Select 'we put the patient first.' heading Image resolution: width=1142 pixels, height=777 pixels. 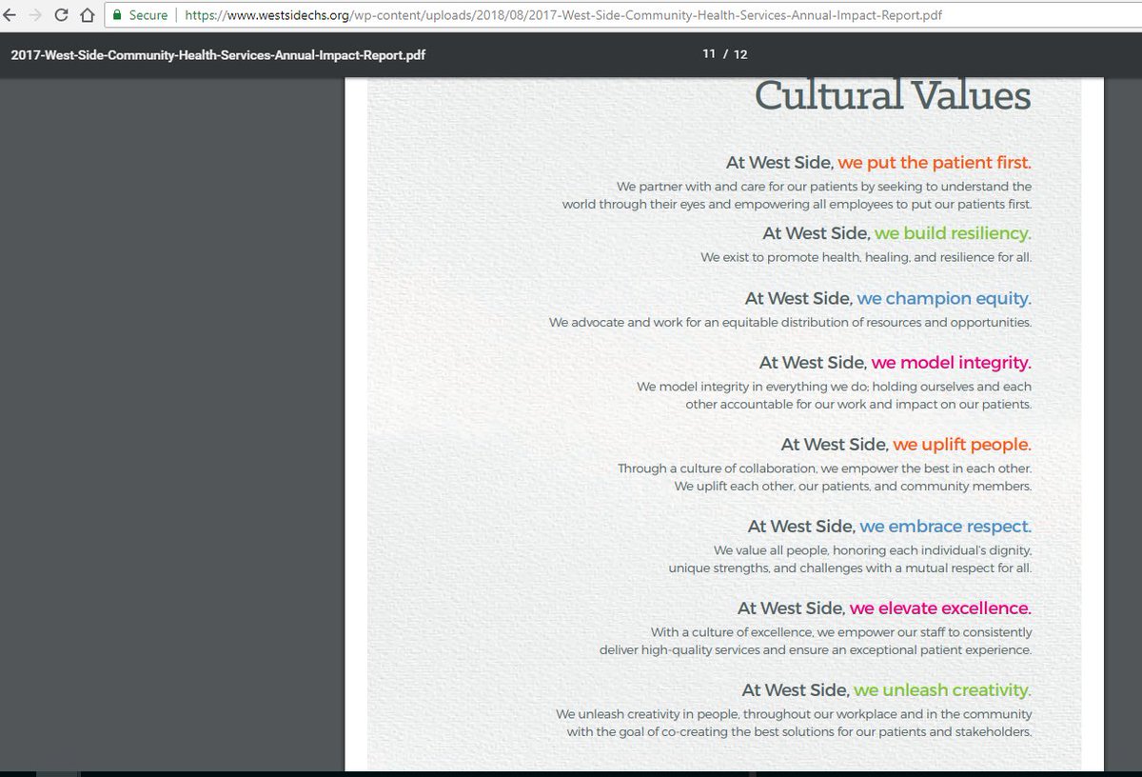tap(935, 163)
